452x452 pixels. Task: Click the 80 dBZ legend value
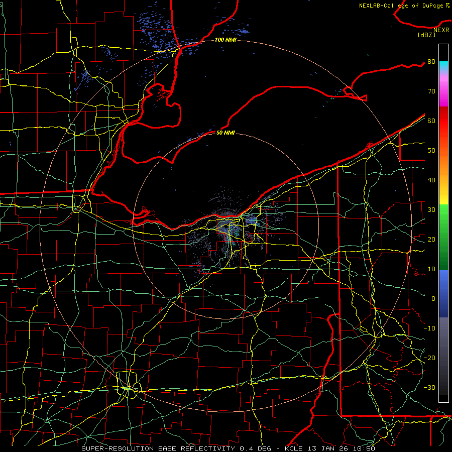[431, 61]
